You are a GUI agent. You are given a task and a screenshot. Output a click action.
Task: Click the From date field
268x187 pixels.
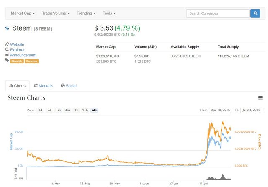click(x=220, y=110)
